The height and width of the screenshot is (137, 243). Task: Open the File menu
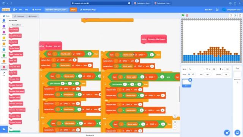pos(21,10)
